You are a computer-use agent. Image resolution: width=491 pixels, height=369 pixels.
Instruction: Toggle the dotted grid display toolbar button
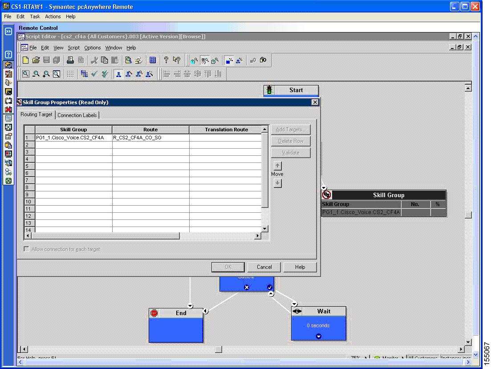70,74
